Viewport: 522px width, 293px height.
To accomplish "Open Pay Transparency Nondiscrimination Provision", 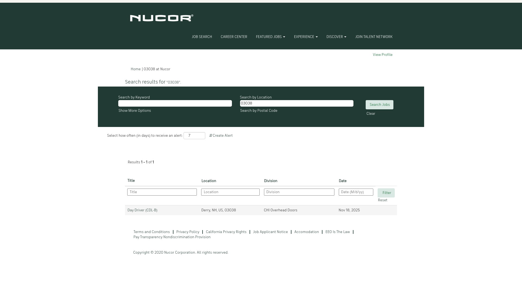I will (x=172, y=237).
